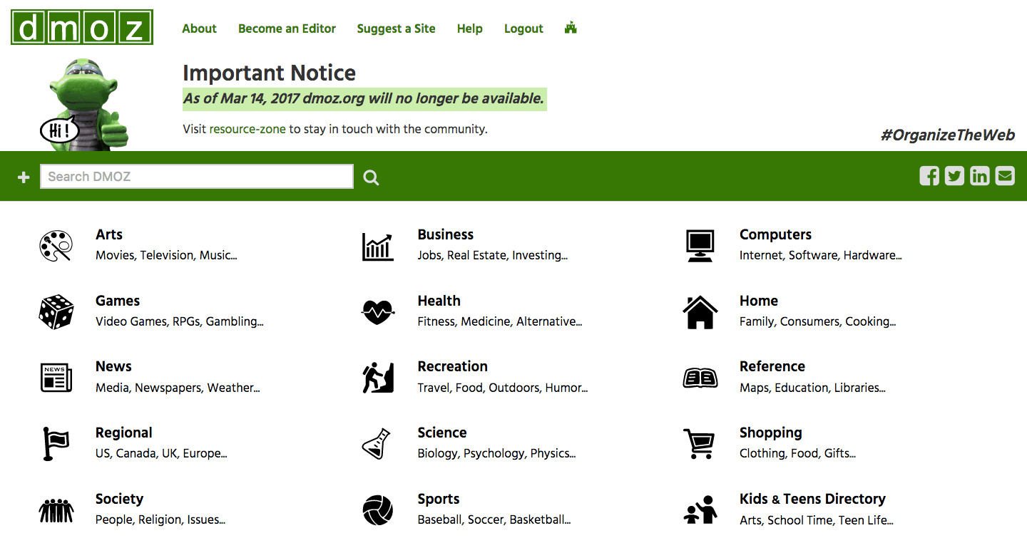Follow the resource-zone link
This screenshot has width=1027, height=543.
click(247, 129)
